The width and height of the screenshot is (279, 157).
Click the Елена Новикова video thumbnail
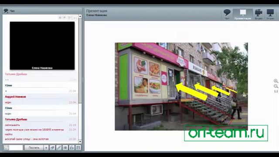42,46
